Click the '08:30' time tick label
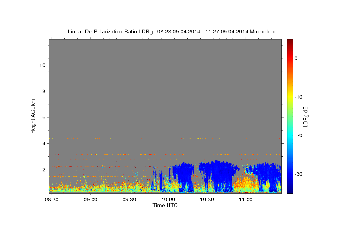Viewport: 348px width, 232px height. 52,200
